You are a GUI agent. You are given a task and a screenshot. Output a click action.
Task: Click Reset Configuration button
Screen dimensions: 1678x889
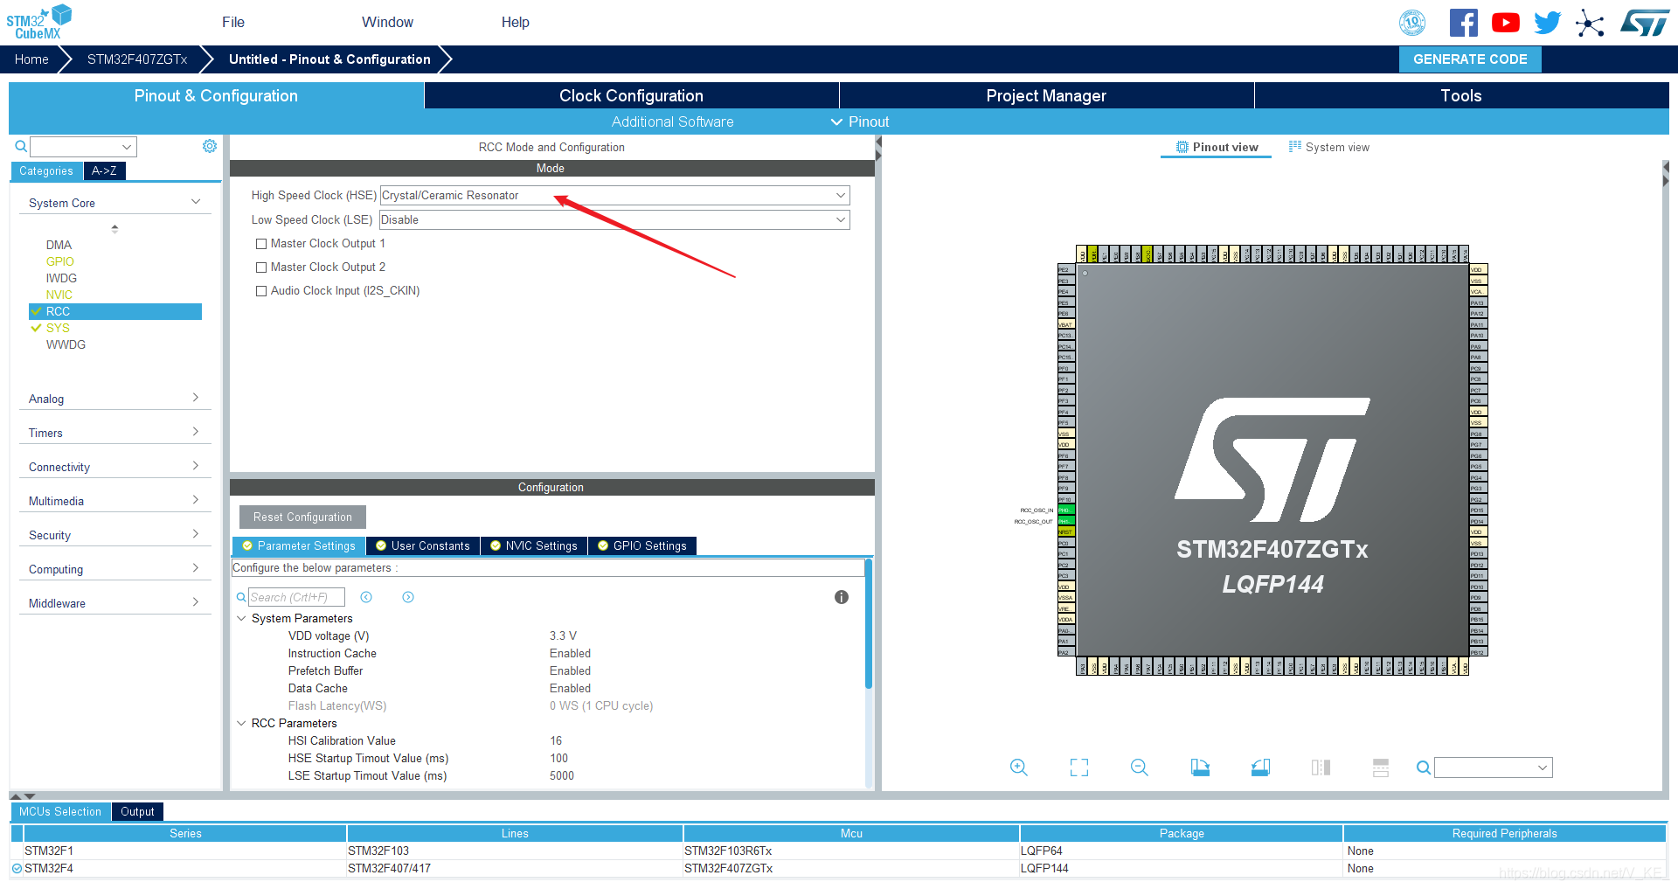(302, 517)
